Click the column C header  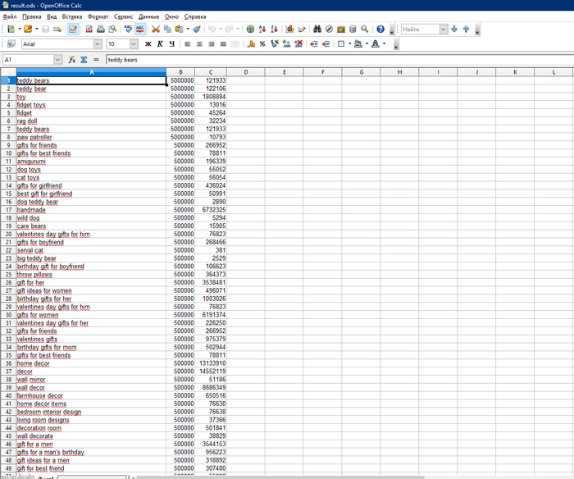point(211,72)
